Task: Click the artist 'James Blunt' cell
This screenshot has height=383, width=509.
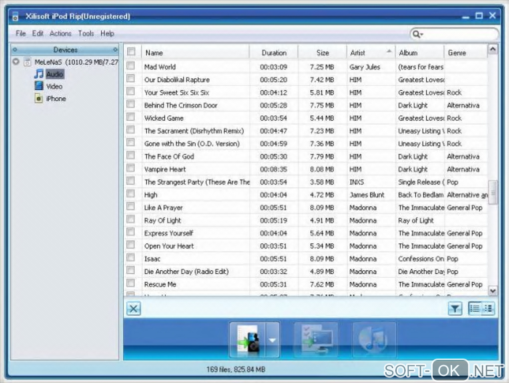Action: point(367,194)
